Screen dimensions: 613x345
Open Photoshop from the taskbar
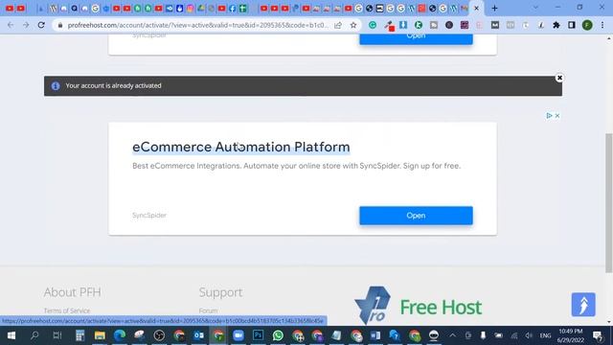click(x=258, y=335)
